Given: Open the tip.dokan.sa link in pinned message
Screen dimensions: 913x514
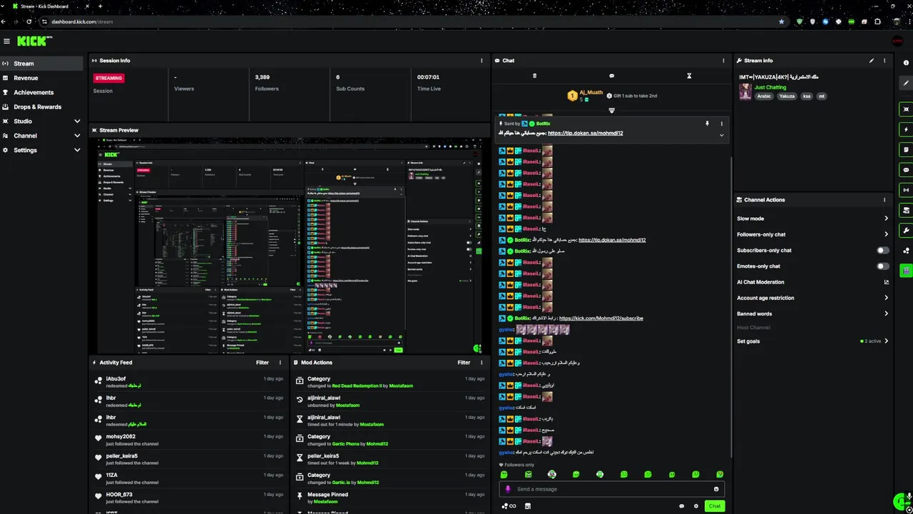Looking at the screenshot, I should 585,133.
